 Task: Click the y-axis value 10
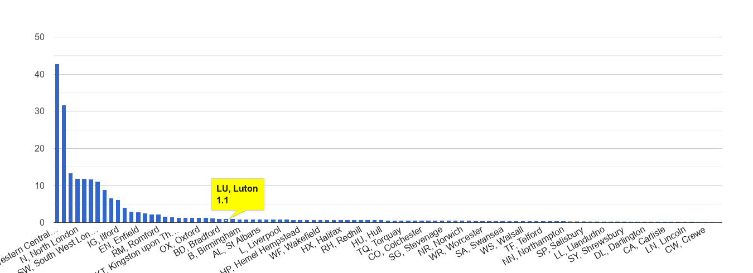tap(40, 185)
